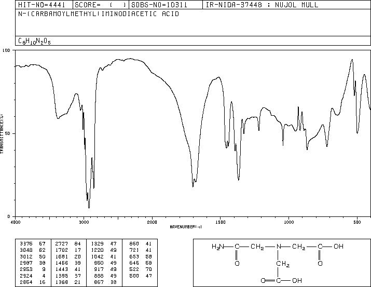Select the N-(carbamoylmethyl)iminodiacetic acid compound name

pyautogui.click(x=99, y=14)
